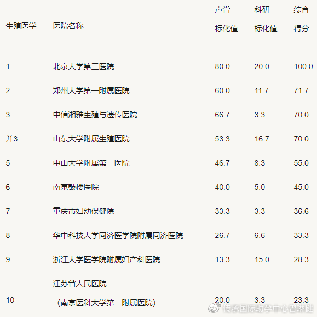Select the 综合 得分 column header

click(x=301, y=19)
